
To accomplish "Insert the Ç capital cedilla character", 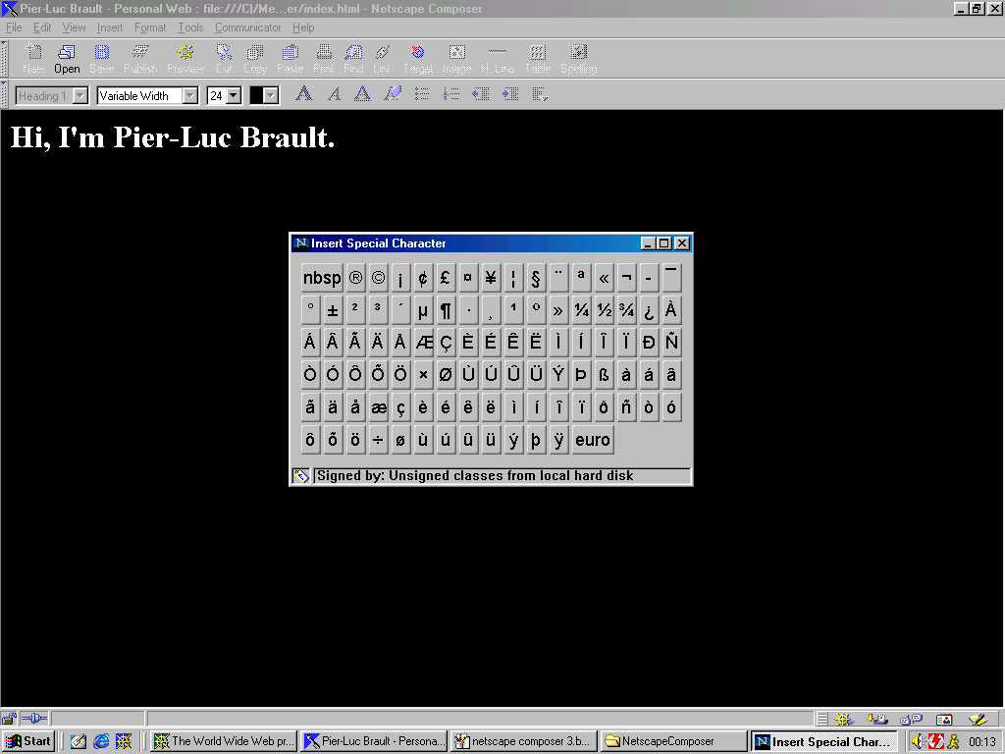I will click(x=446, y=343).
